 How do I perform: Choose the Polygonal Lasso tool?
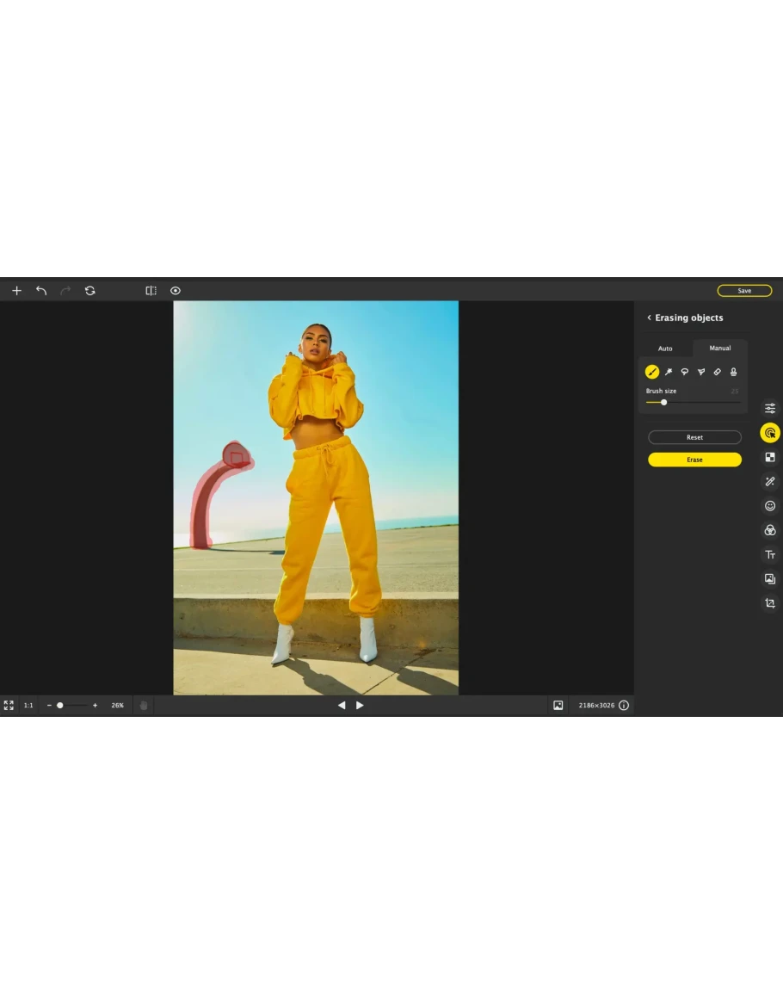click(x=701, y=372)
